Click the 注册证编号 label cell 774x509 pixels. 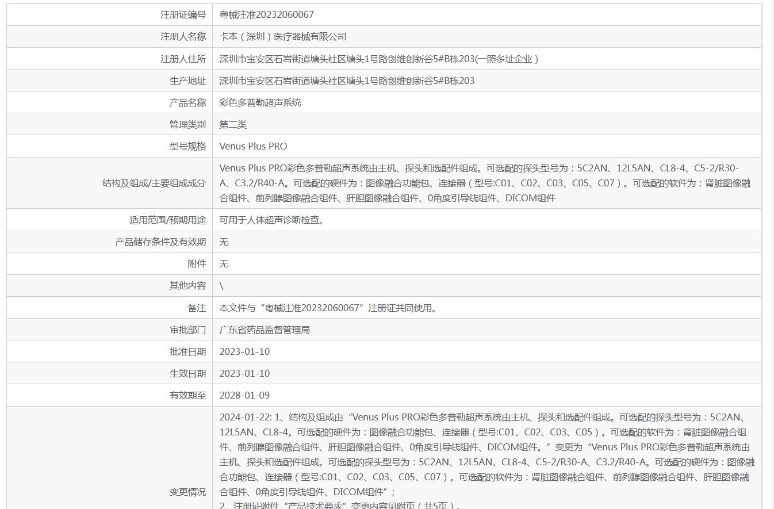pos(109,15)
